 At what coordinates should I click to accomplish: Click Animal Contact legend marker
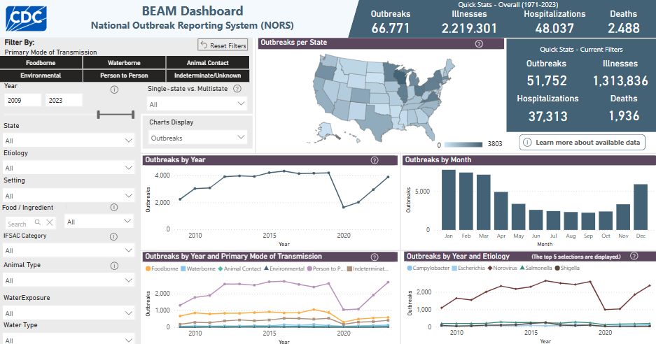click(x=221, y=268)
